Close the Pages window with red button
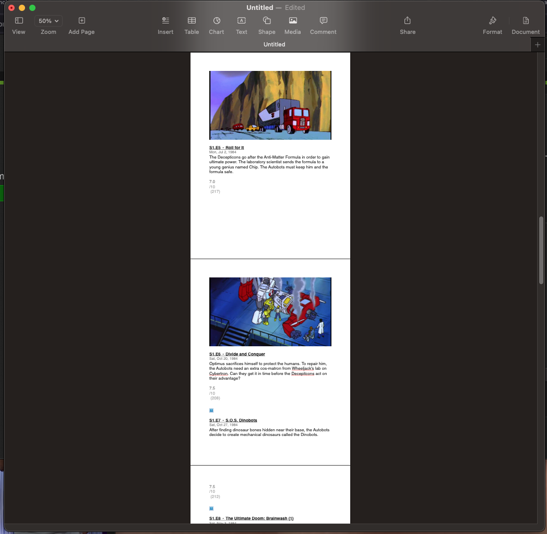 [x=11, y=8]
